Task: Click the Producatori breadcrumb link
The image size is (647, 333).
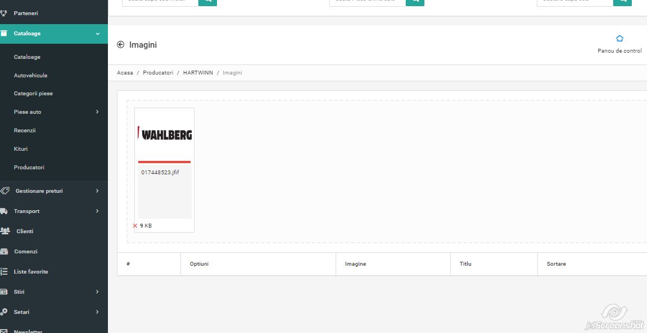Action: (158, 72)
